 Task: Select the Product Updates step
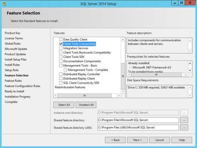(x=15, y=54)
